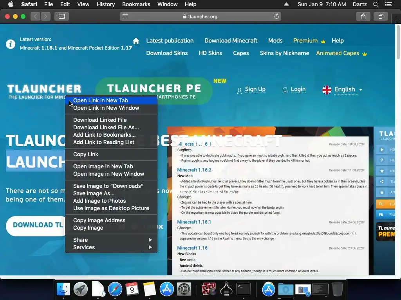Open the Animated Capes link
The height and width of the screenshot is (300, 401).
(x=341, y=53)
